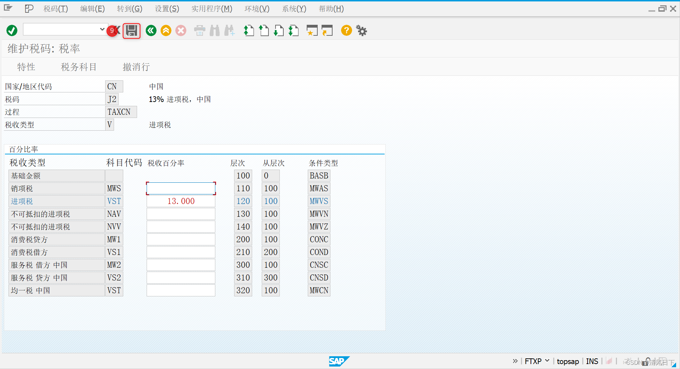Open customize local layout gear icon
This screenshot has height=369, width=680.
pyautogui.click(x=362, y=30)
